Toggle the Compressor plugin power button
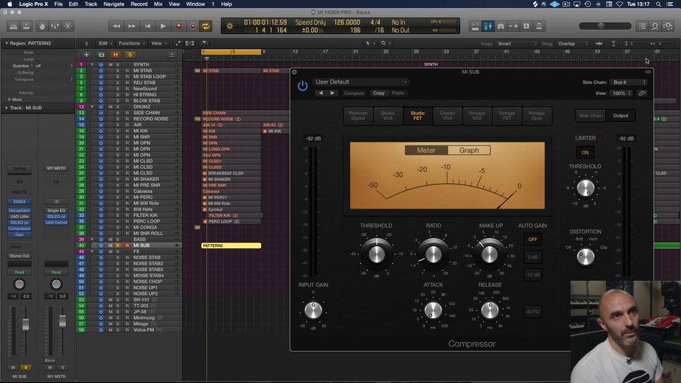Viewport: 681px width, 383px height. 303,86
